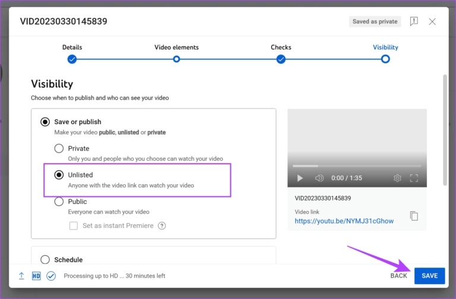Mute the video preview volume

(319, 178)
